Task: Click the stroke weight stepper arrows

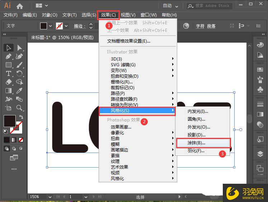Action: (x=91, y=26)
